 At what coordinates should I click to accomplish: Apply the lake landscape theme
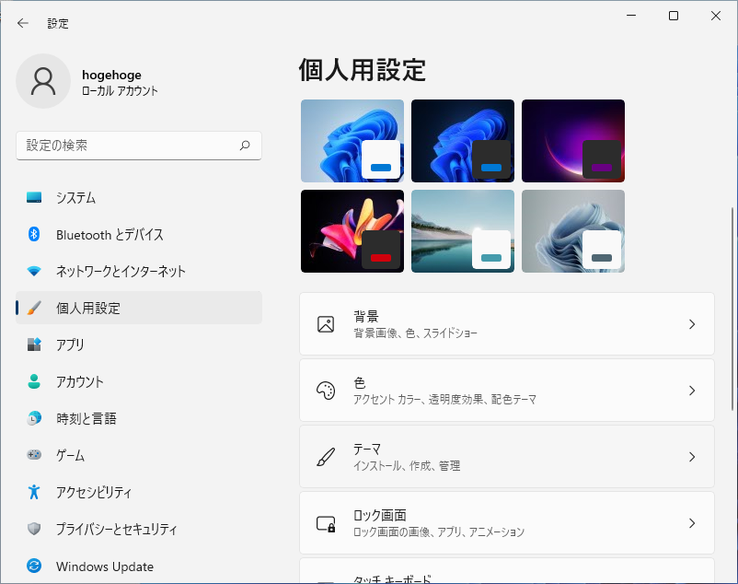click(463, 231)
